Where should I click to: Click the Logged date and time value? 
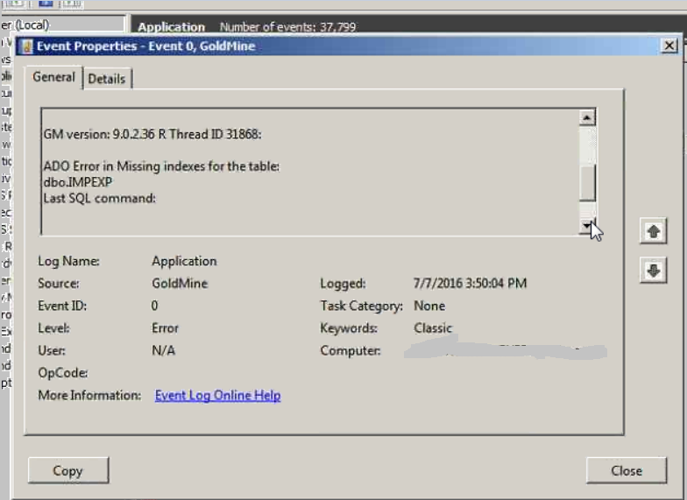coord(470,284)
